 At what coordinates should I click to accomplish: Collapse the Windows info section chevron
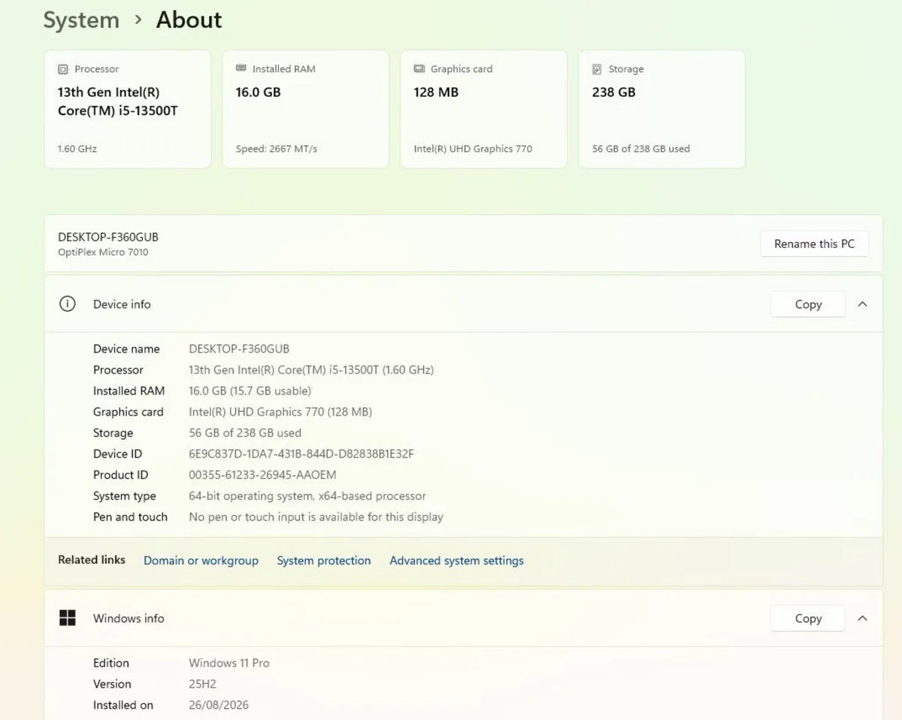pyautogui.click(x=863, y=619)
